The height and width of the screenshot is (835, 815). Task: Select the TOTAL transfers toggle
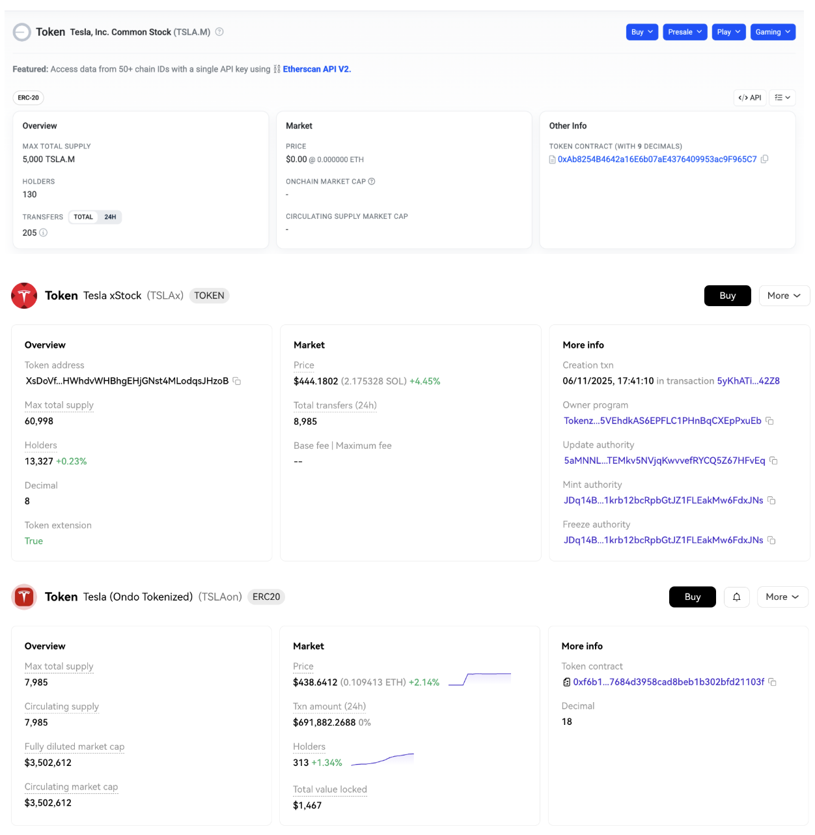[83, 217]
